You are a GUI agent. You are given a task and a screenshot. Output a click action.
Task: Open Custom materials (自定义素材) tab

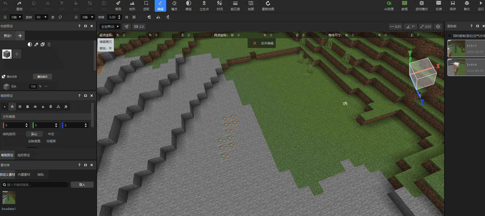pos(7,175)
